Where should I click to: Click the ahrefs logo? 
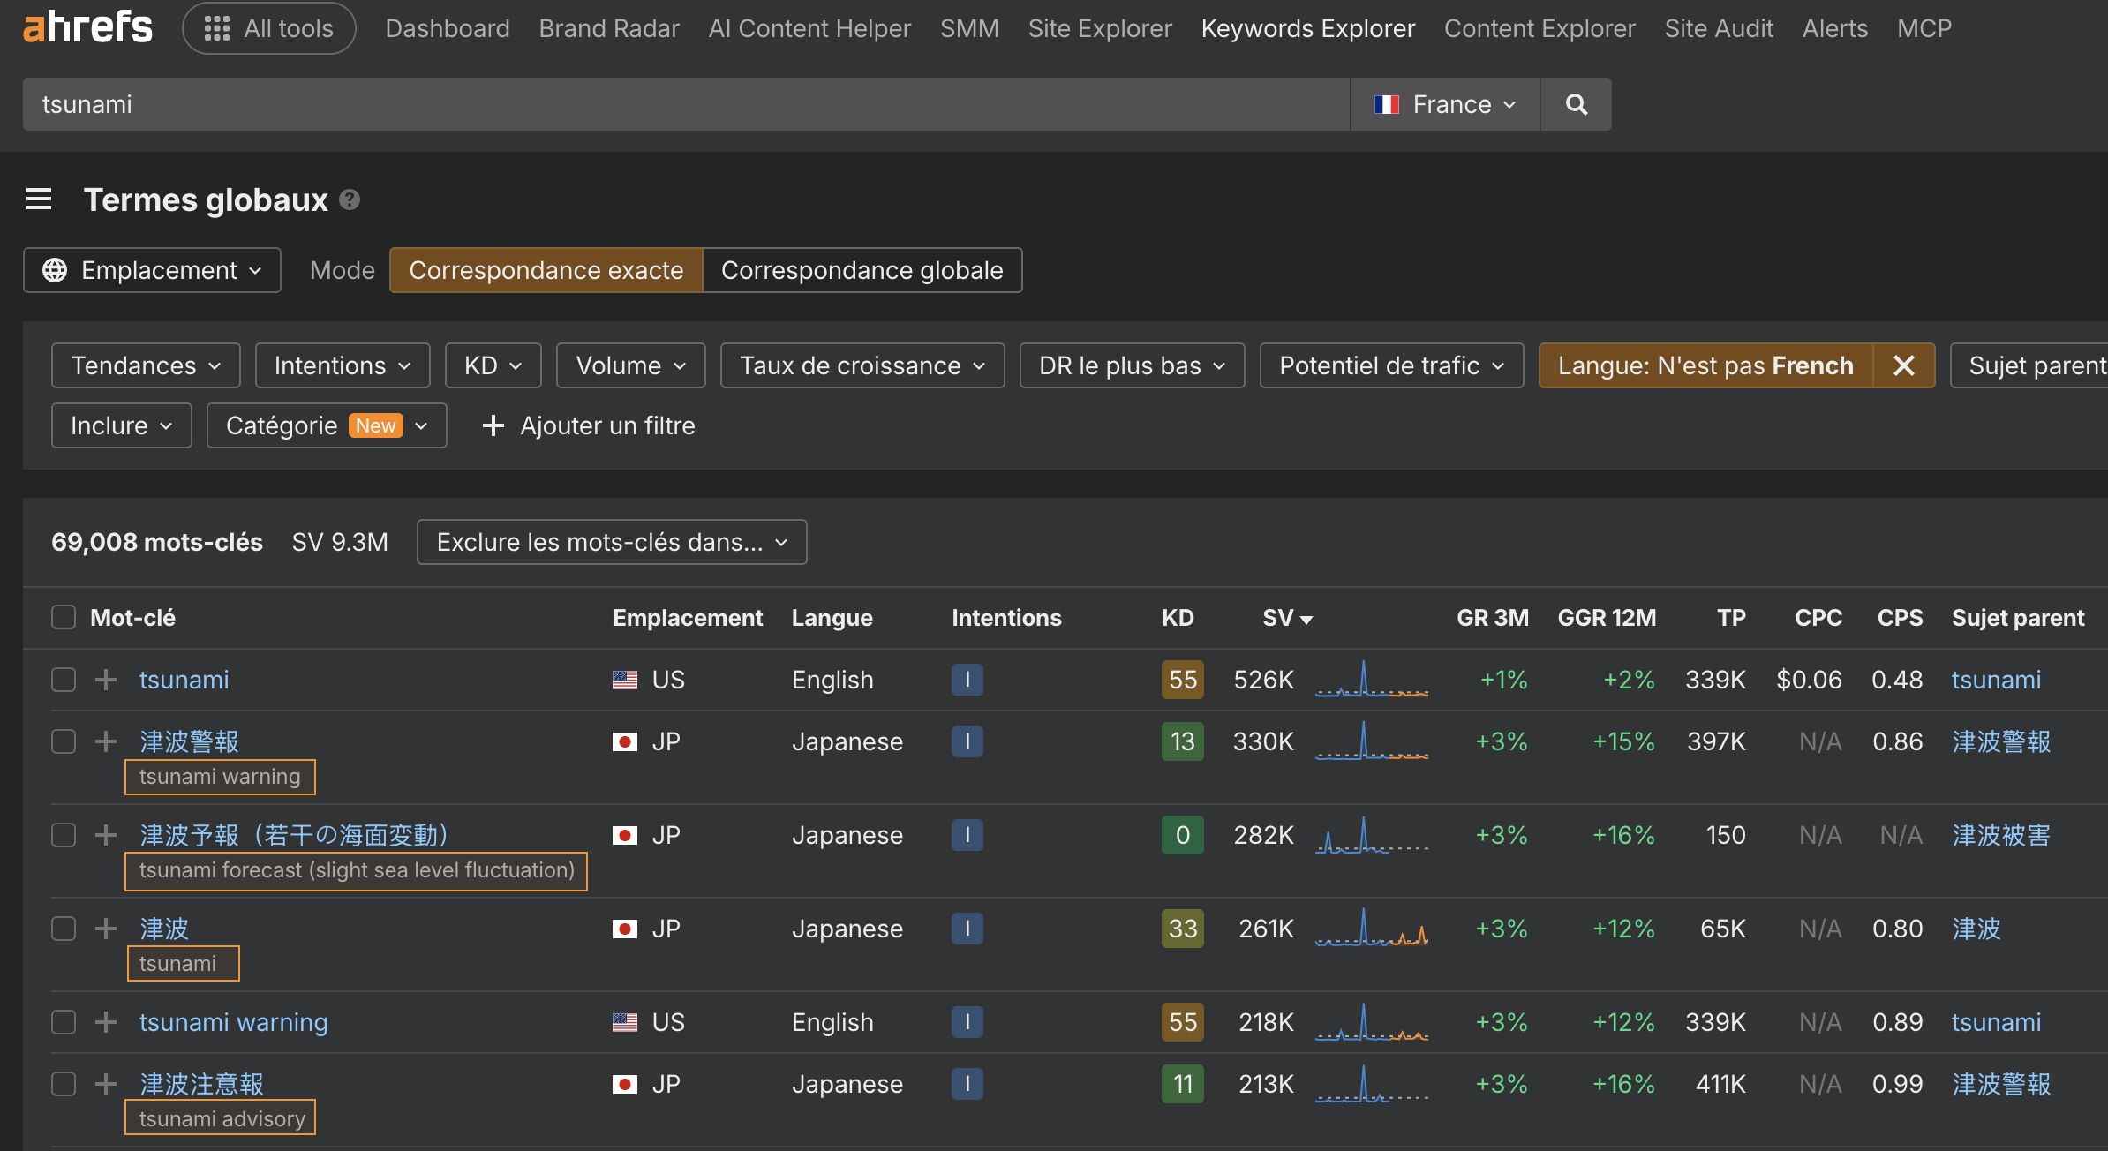tap(86, 26)
